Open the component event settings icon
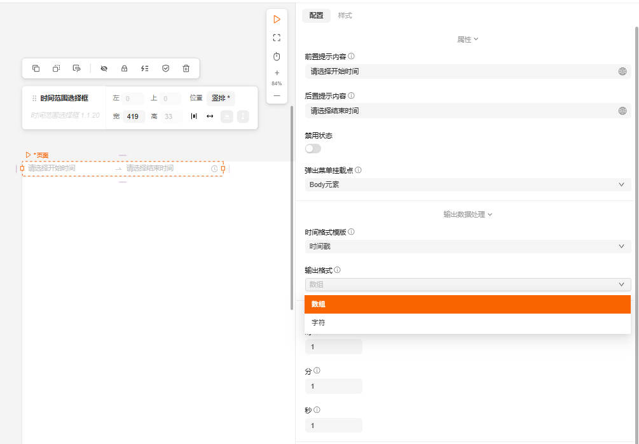 [144, 68]
